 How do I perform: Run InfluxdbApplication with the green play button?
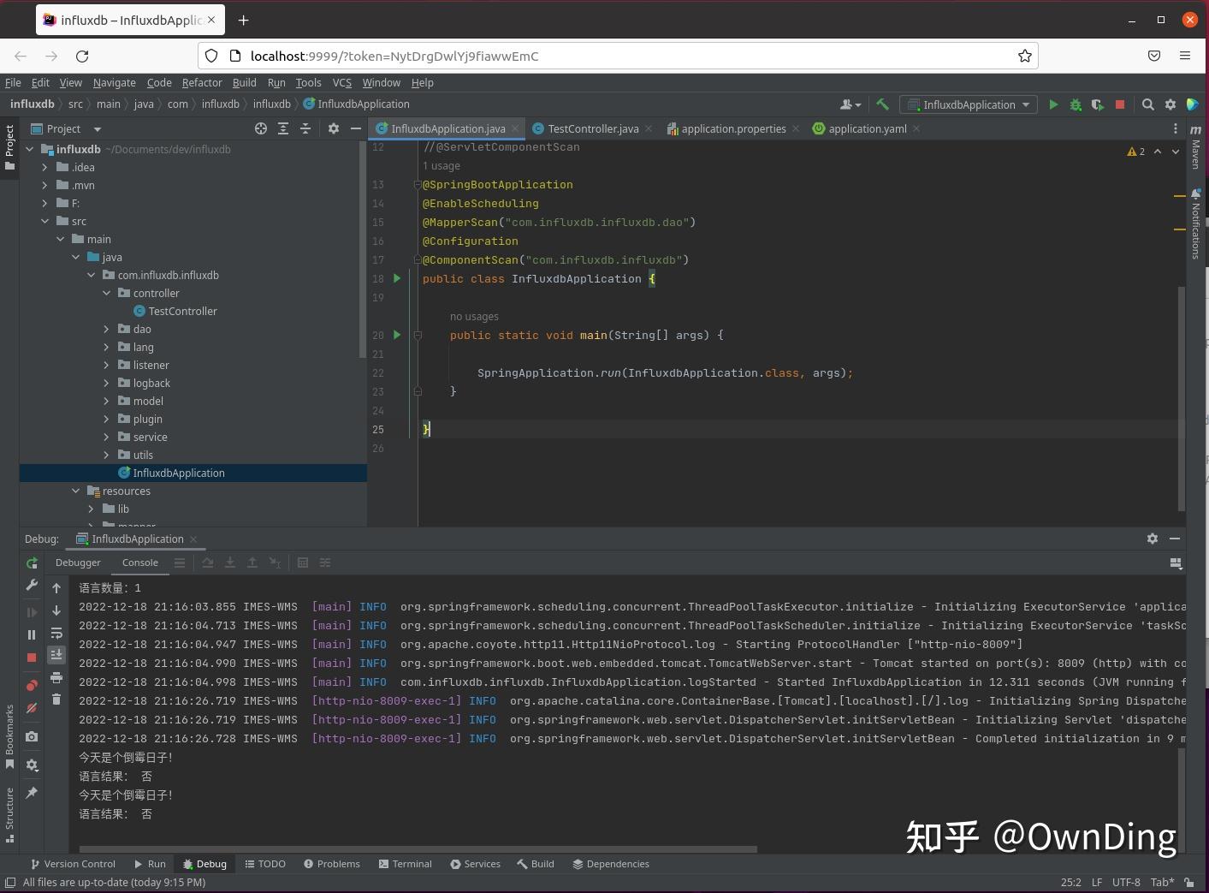click(1053, 104)
